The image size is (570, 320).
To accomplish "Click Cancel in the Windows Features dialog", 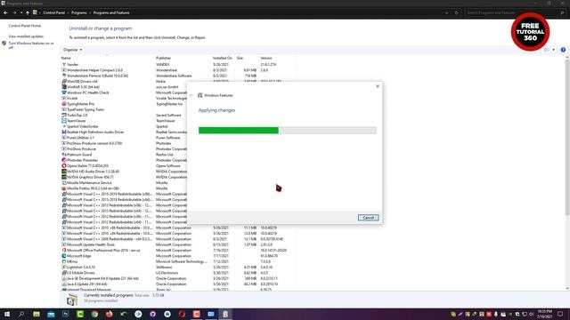I will [368, 217].
